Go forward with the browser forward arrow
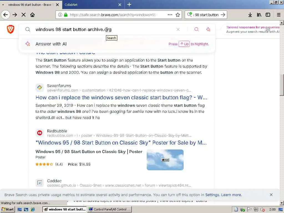Screen dimensions: 284x213 point(15,15)
